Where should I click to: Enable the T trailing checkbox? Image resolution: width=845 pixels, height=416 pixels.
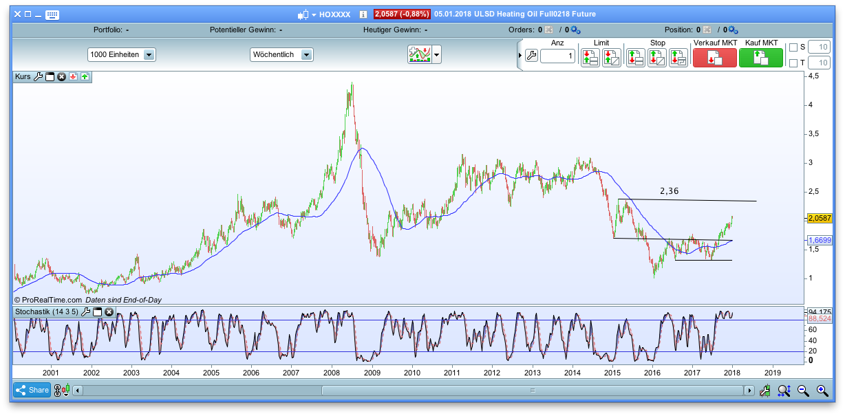[792, 62]
